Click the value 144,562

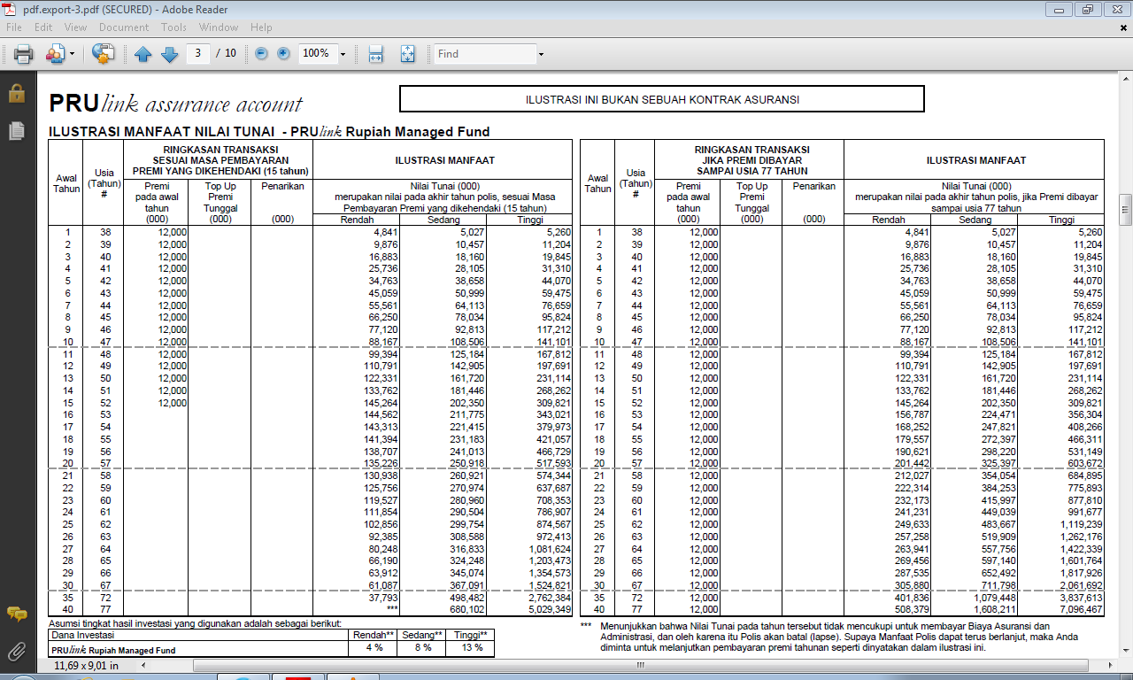tap(382, 413)
